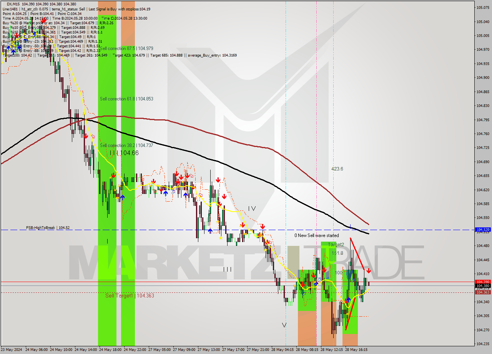Click '24 May 22:00' on time axis

click(x=135, y=350)
